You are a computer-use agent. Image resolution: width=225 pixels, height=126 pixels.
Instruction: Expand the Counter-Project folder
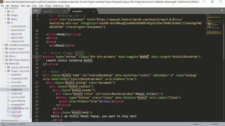tap(4, 49)
